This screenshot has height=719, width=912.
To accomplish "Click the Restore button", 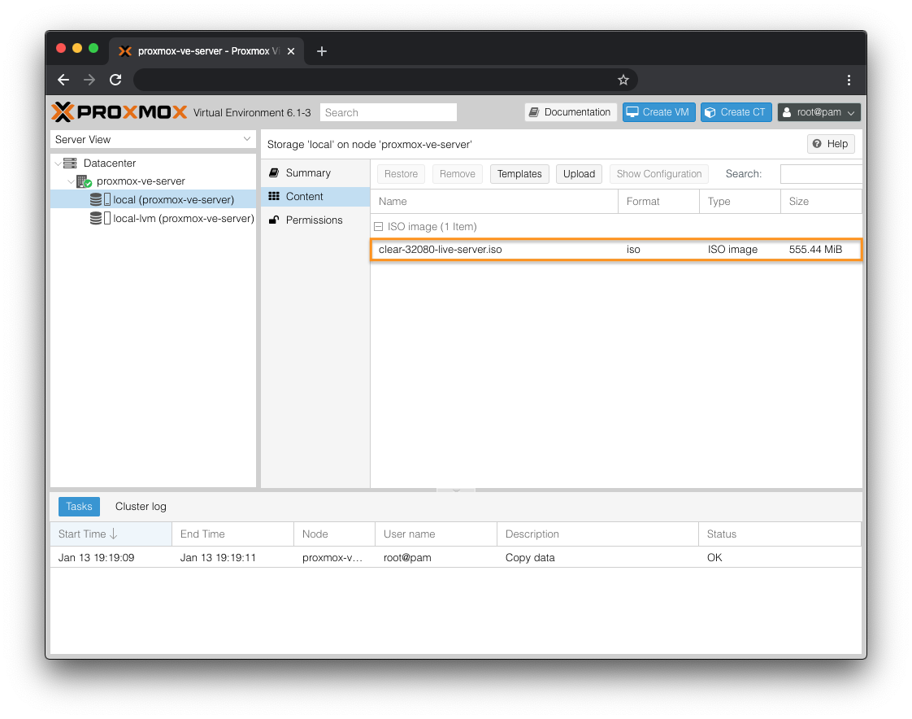I will [x=401, y=174].
